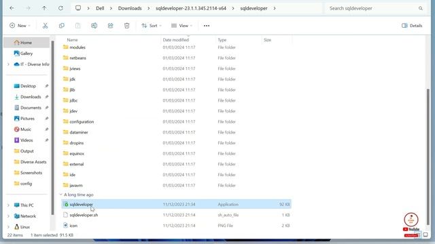Select Home in the navigation pane
The width and height of the screenshot is (435, 244).
coord(27,43)
